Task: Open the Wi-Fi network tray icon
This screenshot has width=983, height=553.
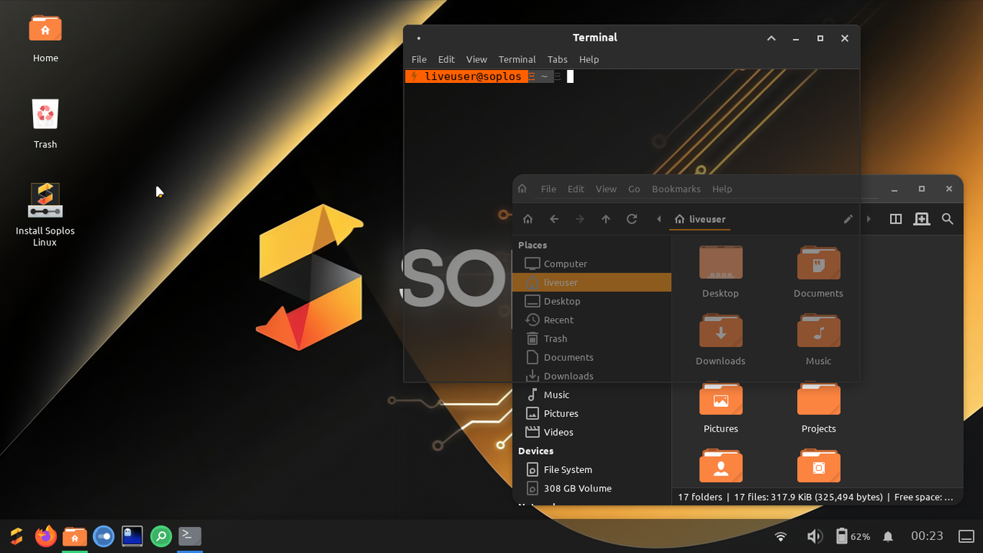Action: (781, 536)
